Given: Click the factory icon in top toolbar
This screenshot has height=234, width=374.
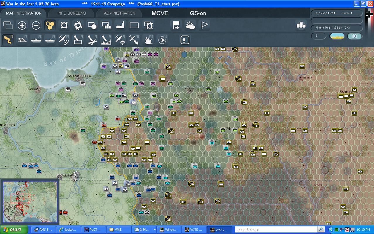Looking at the screenshot, I should (x=120, y=26).
